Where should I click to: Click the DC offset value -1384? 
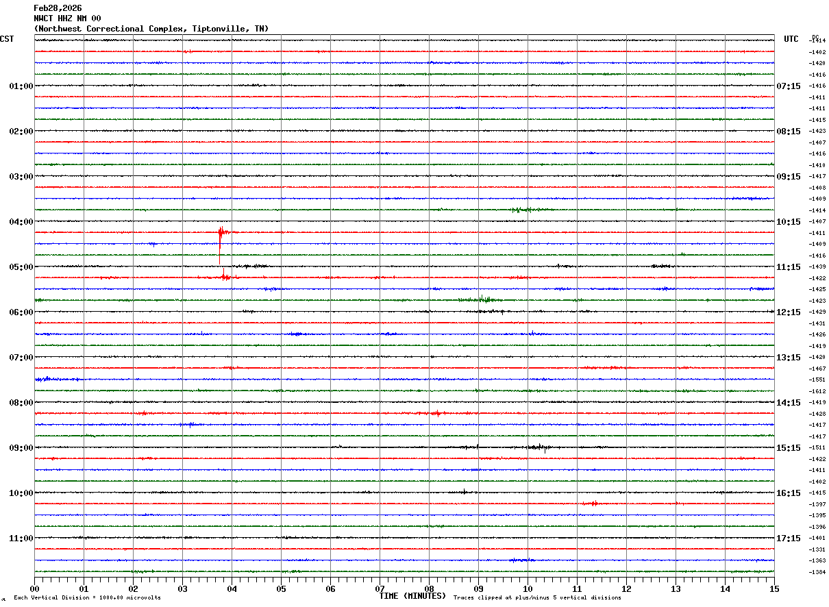[x=817, y=572]
